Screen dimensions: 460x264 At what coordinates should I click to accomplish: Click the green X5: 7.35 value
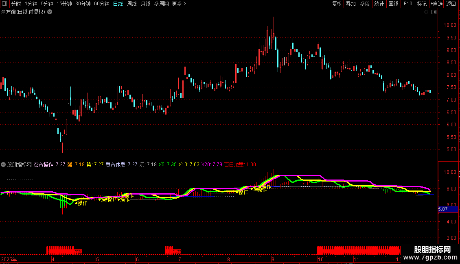167,164
